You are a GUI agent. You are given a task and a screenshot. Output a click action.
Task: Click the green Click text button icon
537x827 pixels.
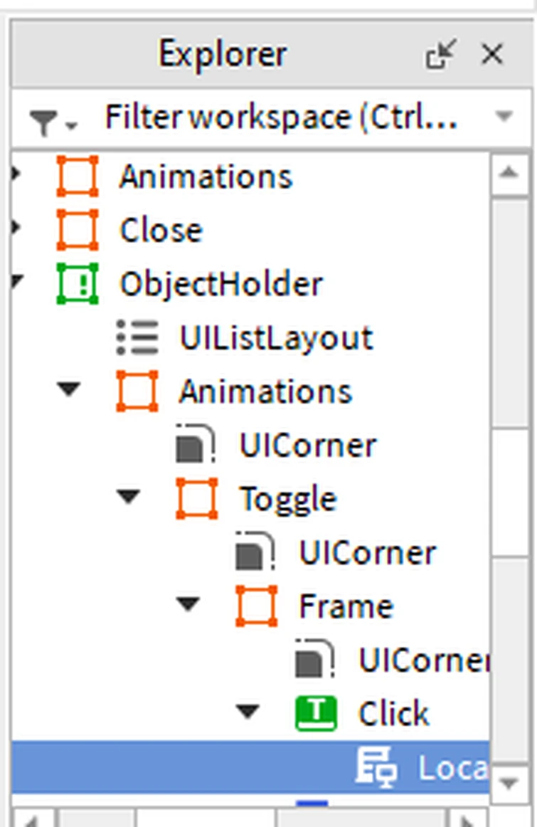[316, 714]
